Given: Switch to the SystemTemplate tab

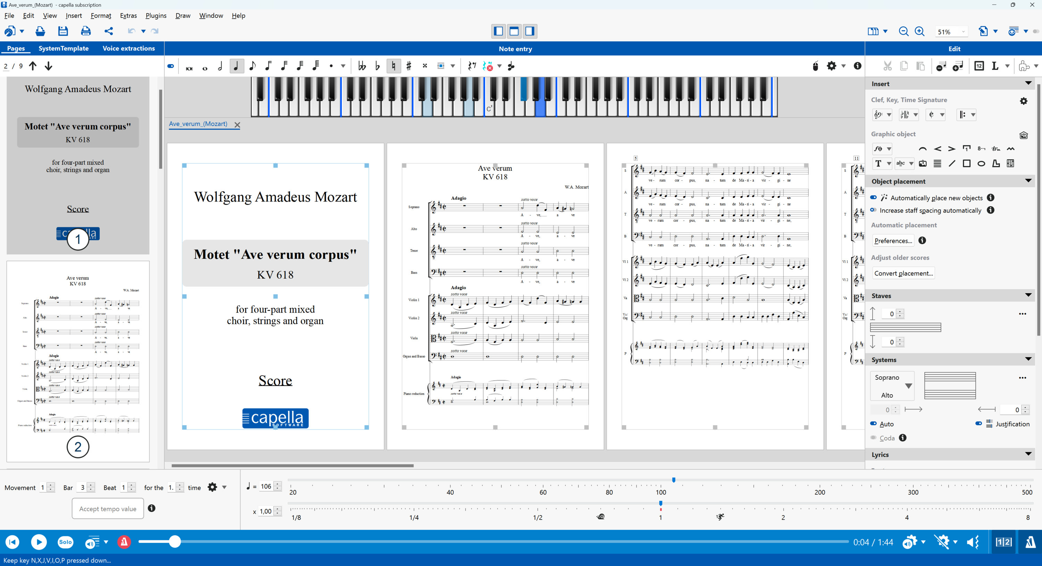Looking at the screenshot, I should coord(64,48).
